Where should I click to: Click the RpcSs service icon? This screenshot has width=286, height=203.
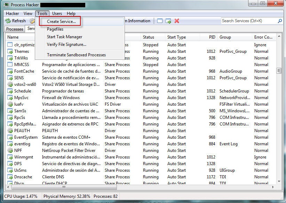[10, 117]
